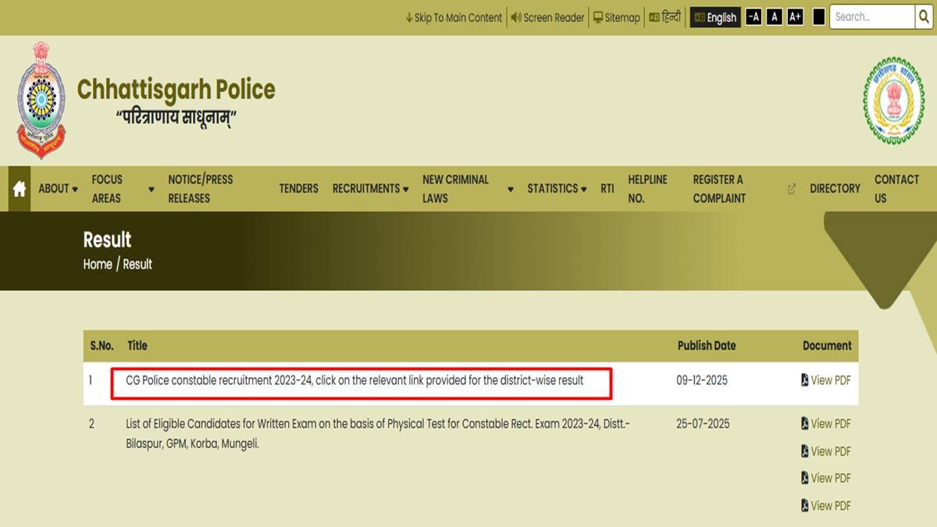The width and height of the screenshot is (937, 527).
Task: Click the search magnifier icon
Action: click(x=924, y=17)
